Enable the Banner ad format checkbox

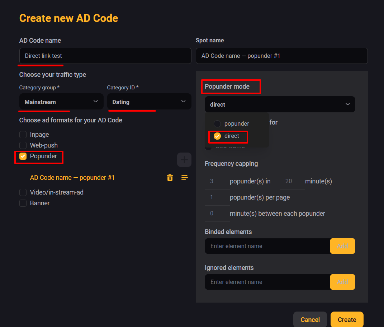pos(23,203)
